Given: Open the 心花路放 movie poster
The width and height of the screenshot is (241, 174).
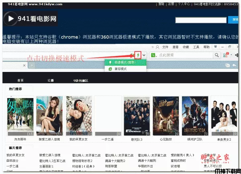Looking at the screenshot, I should coord(166,116).
